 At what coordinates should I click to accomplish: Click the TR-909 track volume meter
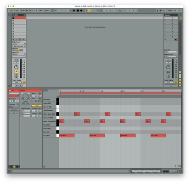[x=21, y=69]
